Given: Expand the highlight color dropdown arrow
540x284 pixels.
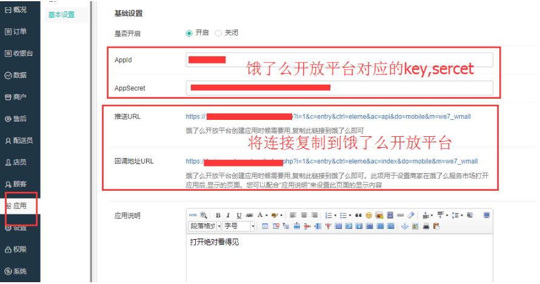Looking at the screenshot, I should [281, 216].
